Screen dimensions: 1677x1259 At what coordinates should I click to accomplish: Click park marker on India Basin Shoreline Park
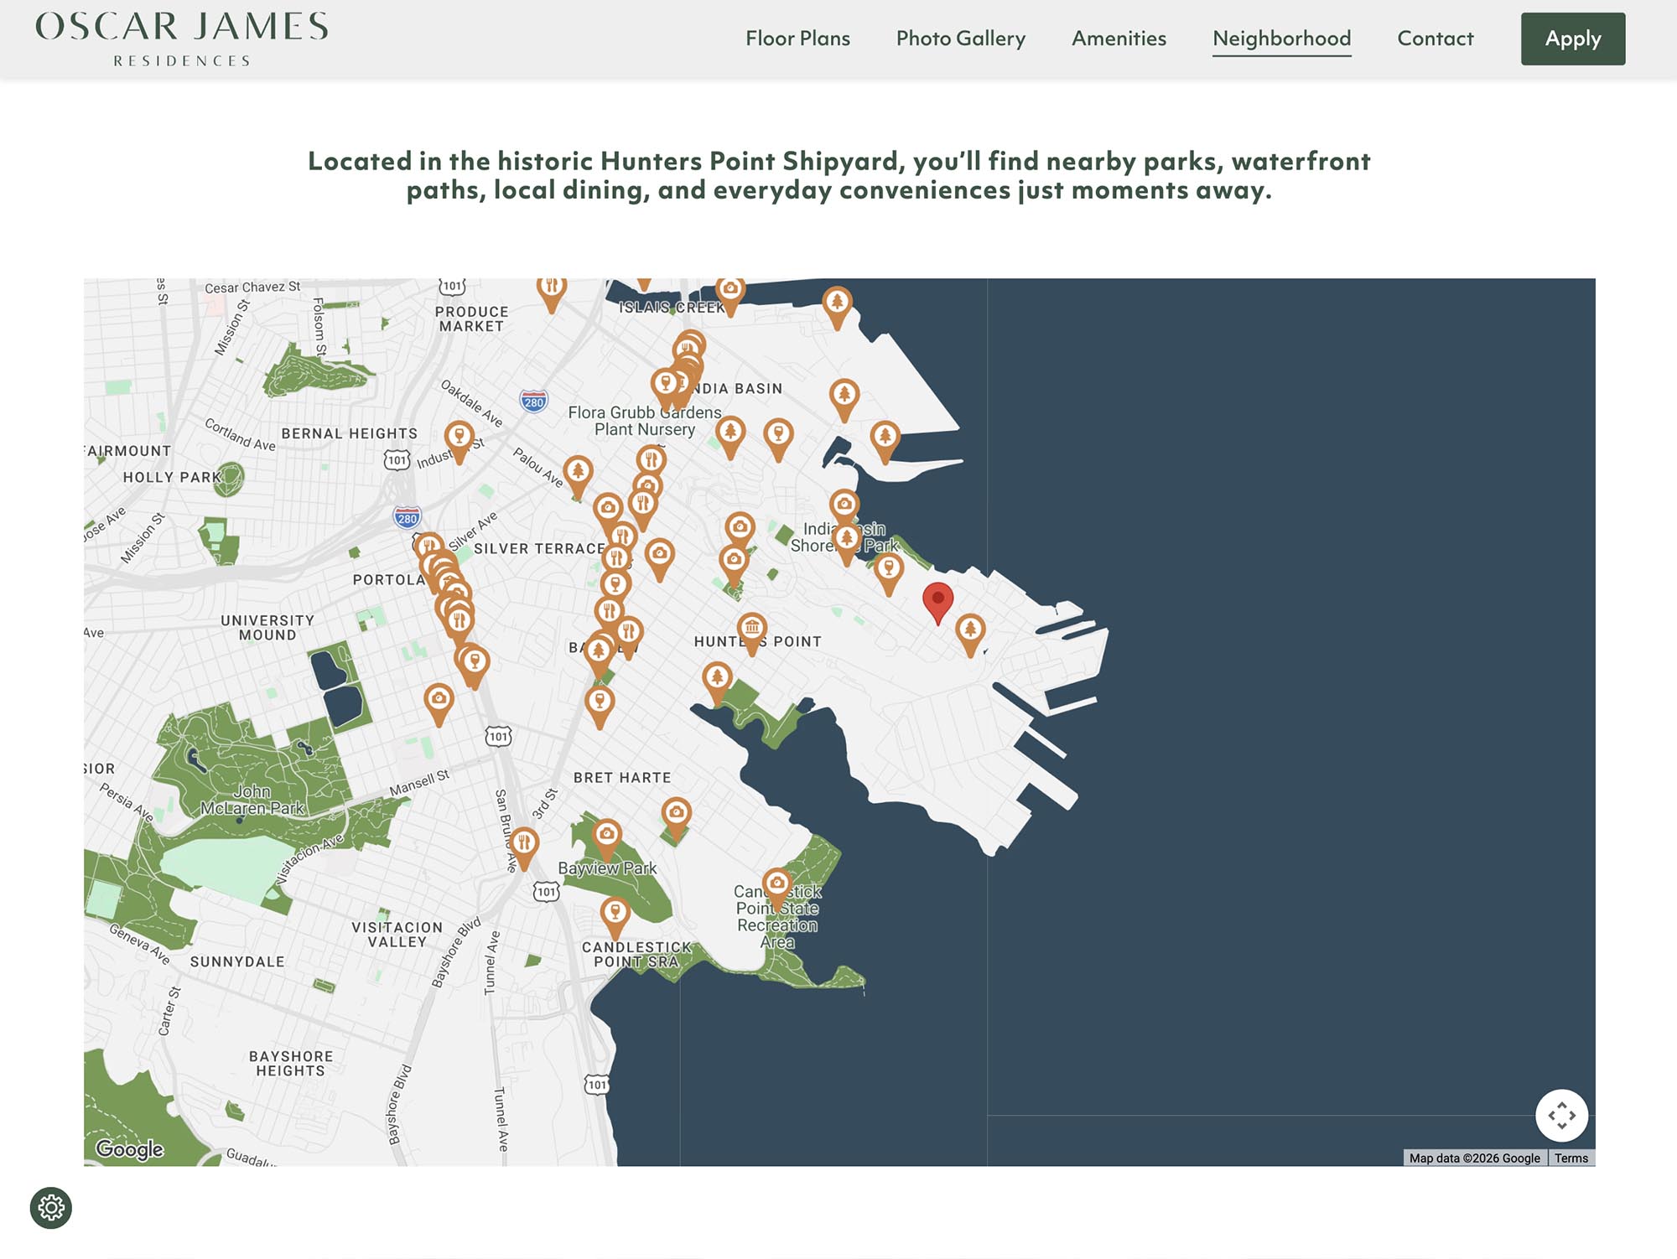[x=846, y=544]
